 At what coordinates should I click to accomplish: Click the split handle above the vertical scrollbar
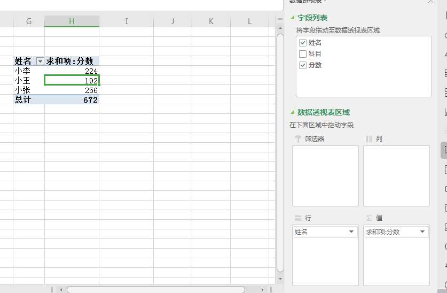tap(280, 19)
